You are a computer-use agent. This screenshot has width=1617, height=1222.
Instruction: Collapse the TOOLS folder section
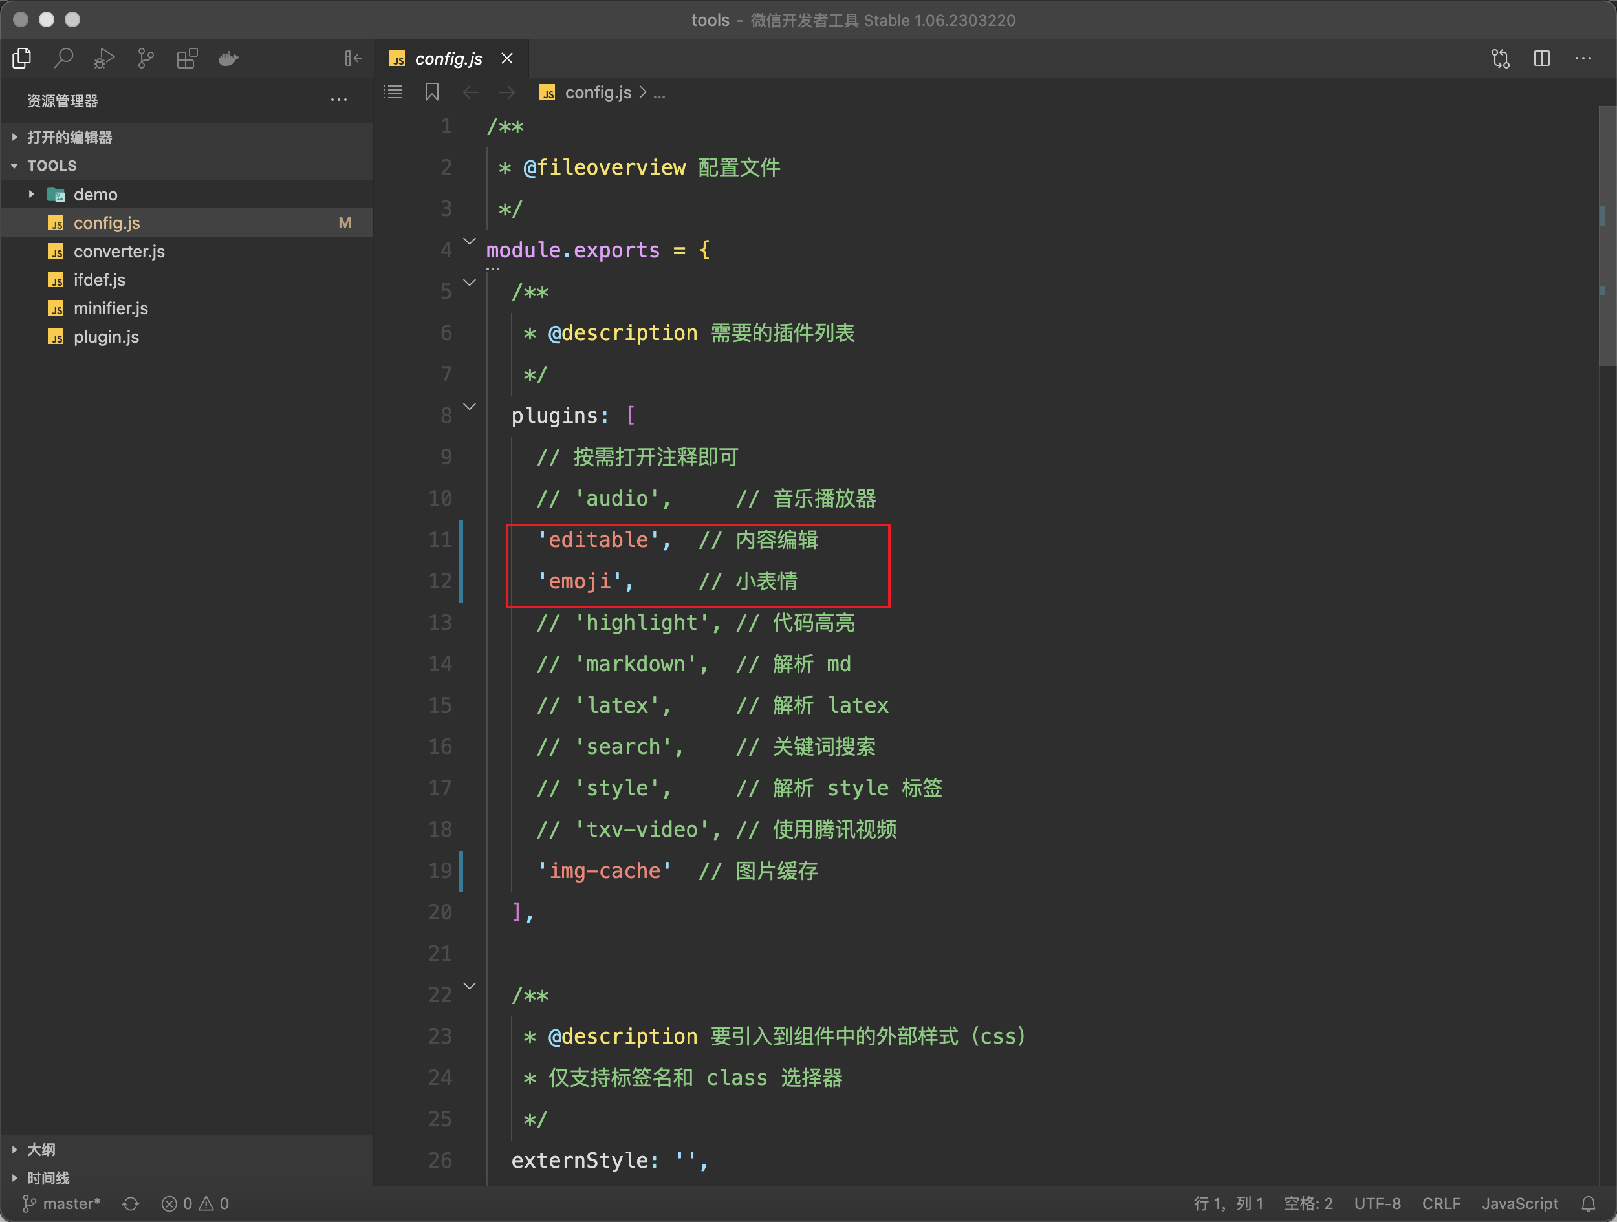pos(187,165)
